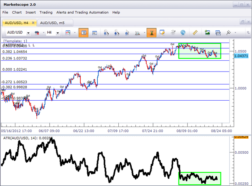The height and width of the screenshot is (186, 252).
Task: Click the 0.000 1.02241 Fibonacci label
Action: [15, 70]
